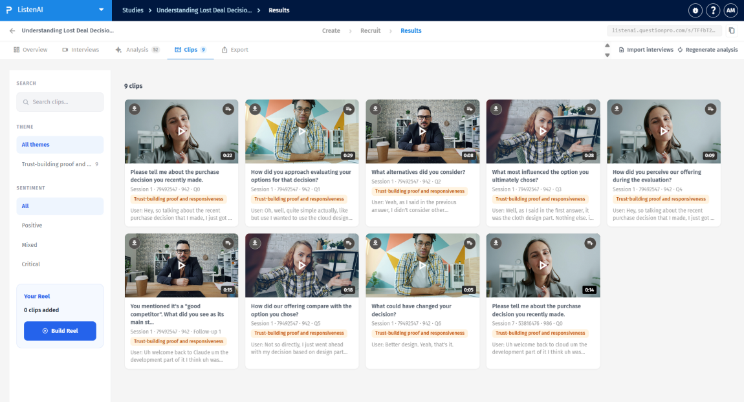Open the help question mark icon
744x402 pixels.
[713, 10]
